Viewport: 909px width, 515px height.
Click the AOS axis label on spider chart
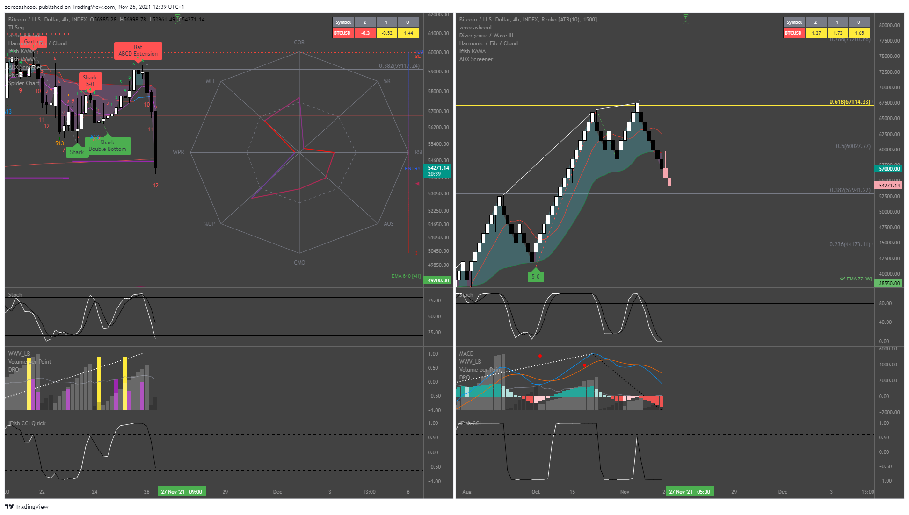pyautogui.click(x=389, y=224)
